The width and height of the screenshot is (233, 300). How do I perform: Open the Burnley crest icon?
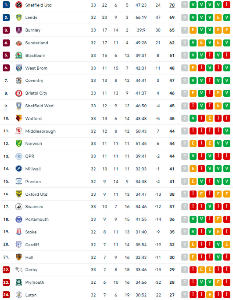coord(19,30)
